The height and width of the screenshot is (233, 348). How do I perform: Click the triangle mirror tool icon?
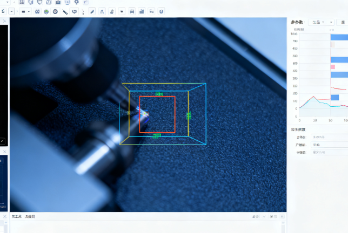click(102, 11)
